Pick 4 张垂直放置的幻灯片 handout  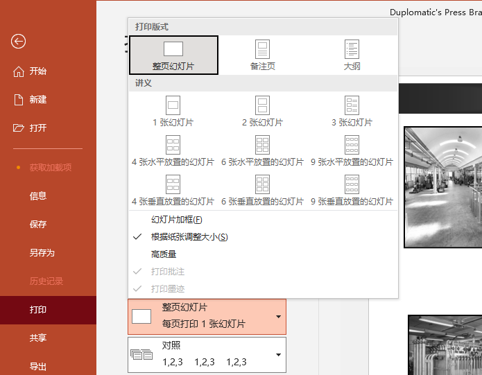173,191
